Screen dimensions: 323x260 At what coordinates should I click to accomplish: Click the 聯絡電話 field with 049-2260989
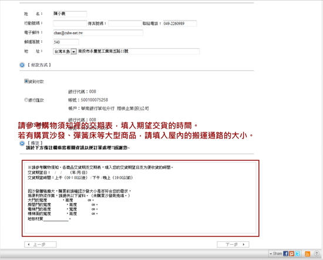(x=180, y=23)
